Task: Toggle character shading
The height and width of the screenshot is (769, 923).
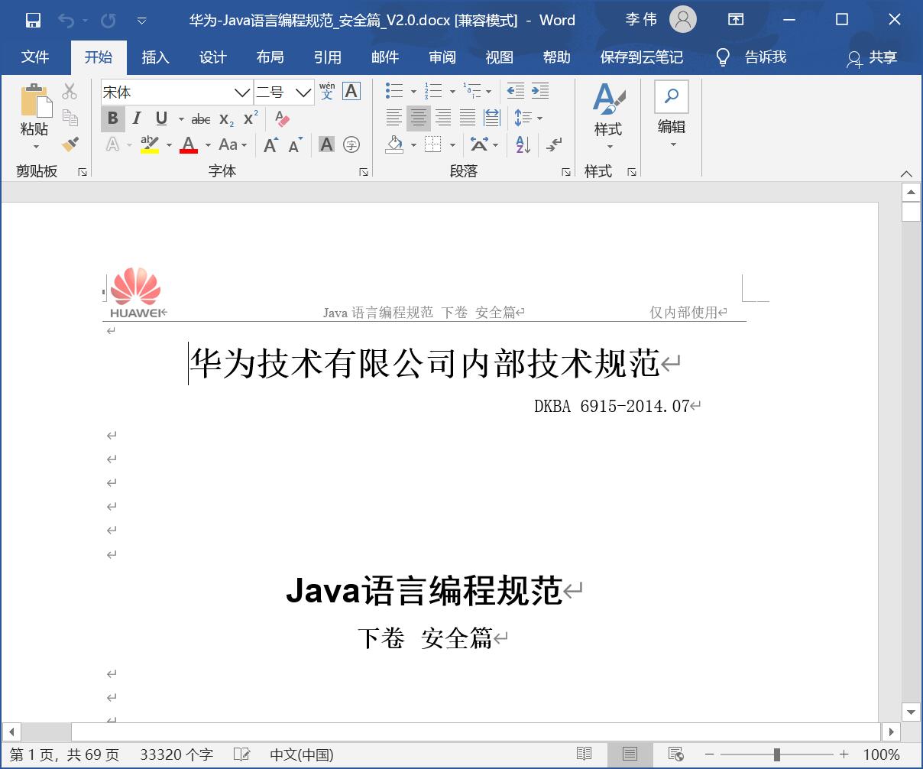Action: tap(326, 144)
